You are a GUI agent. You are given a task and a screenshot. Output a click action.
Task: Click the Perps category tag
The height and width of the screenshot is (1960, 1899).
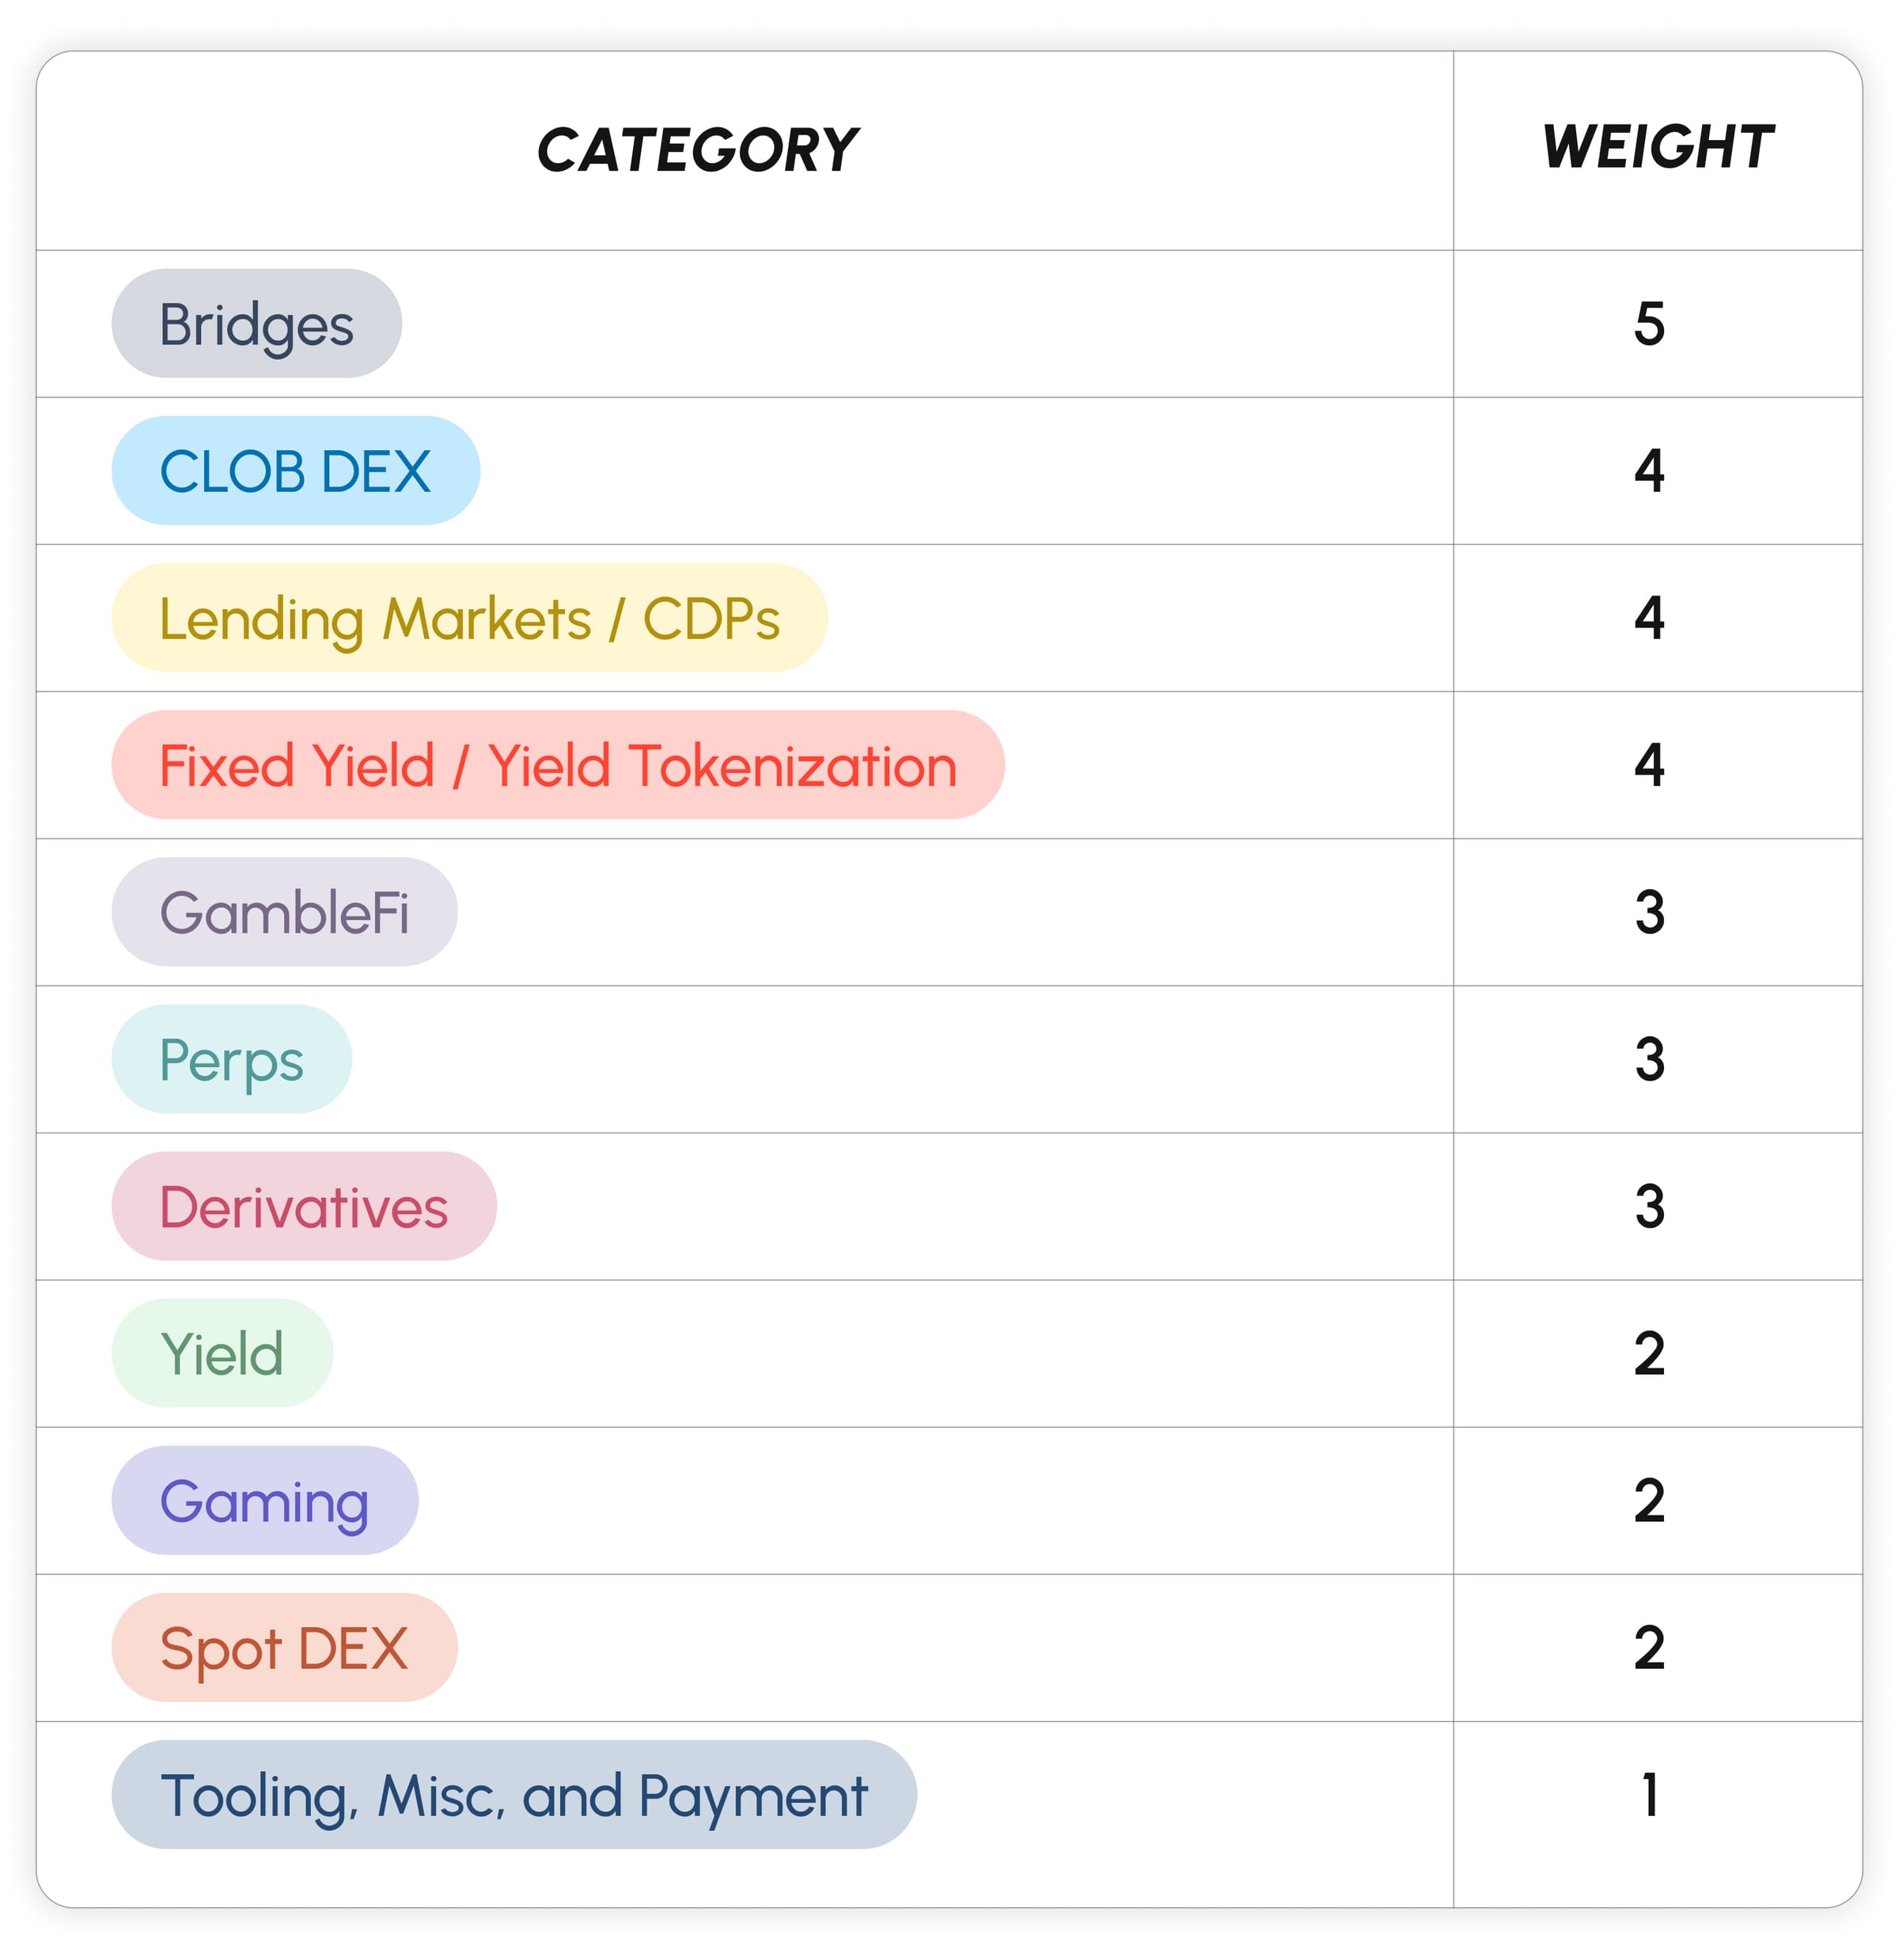click(231, 1059)
